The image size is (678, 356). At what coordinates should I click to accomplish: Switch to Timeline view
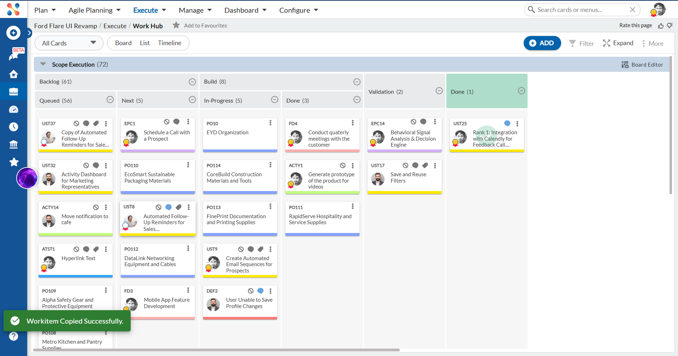click(x=169, y=43)
